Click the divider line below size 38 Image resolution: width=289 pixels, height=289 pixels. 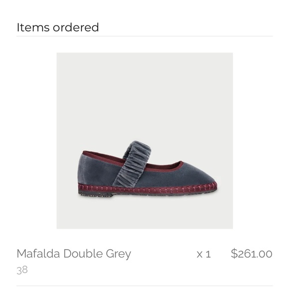(144, 286)
